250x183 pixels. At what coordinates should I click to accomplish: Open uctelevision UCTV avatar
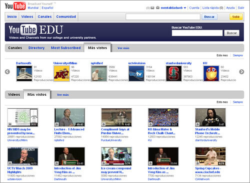[136, 73]
